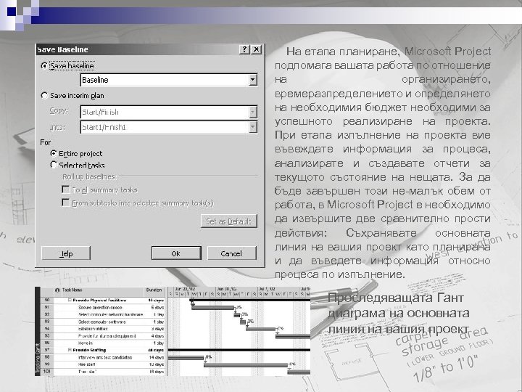Select the 'Interview and test candidates' task
Viewport: 522px width, 392px height.
105,357
